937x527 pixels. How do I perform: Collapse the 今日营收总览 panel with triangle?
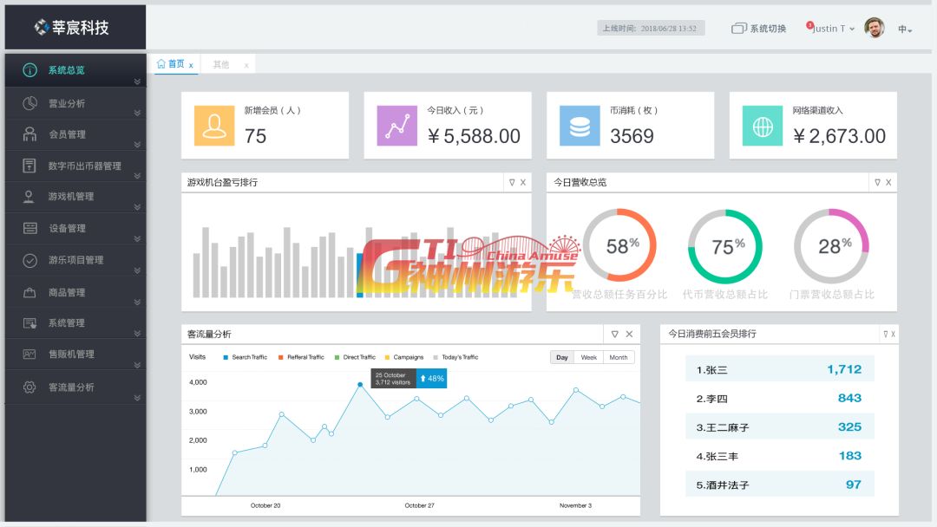877,183
